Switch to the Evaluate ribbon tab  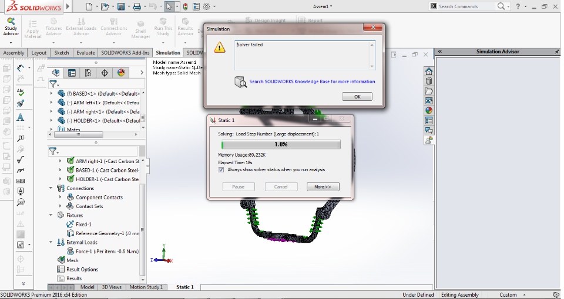click(x=86, y=53)
